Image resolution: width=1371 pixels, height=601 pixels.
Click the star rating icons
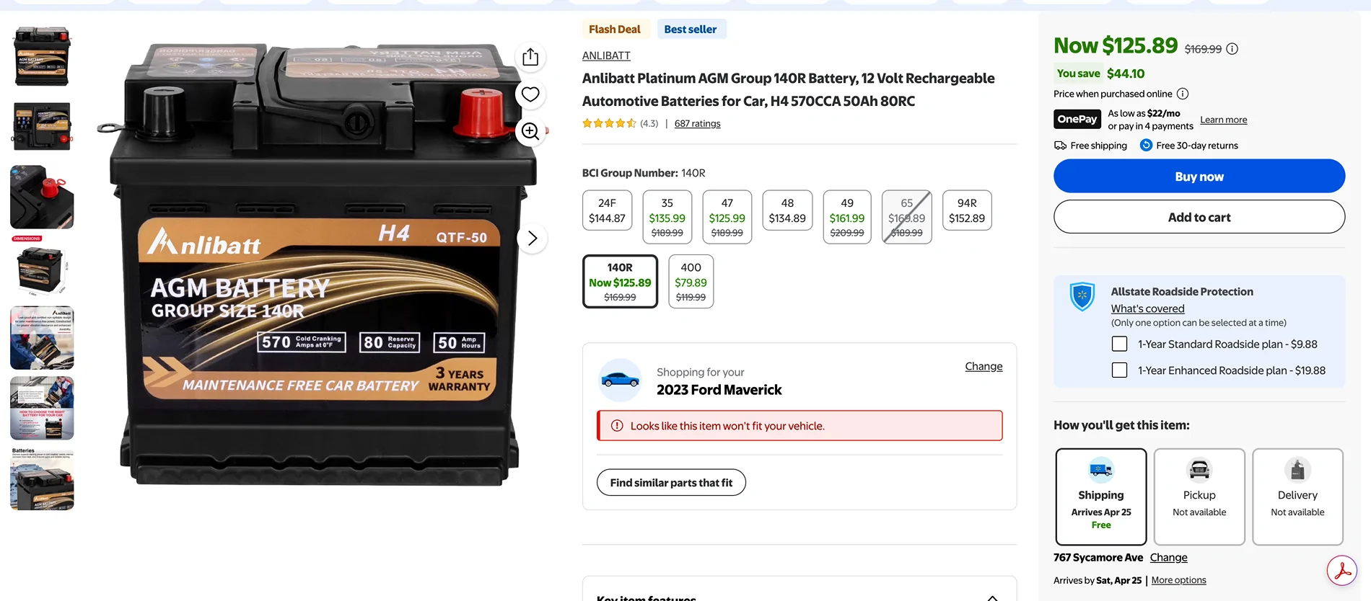coord(609,123)
